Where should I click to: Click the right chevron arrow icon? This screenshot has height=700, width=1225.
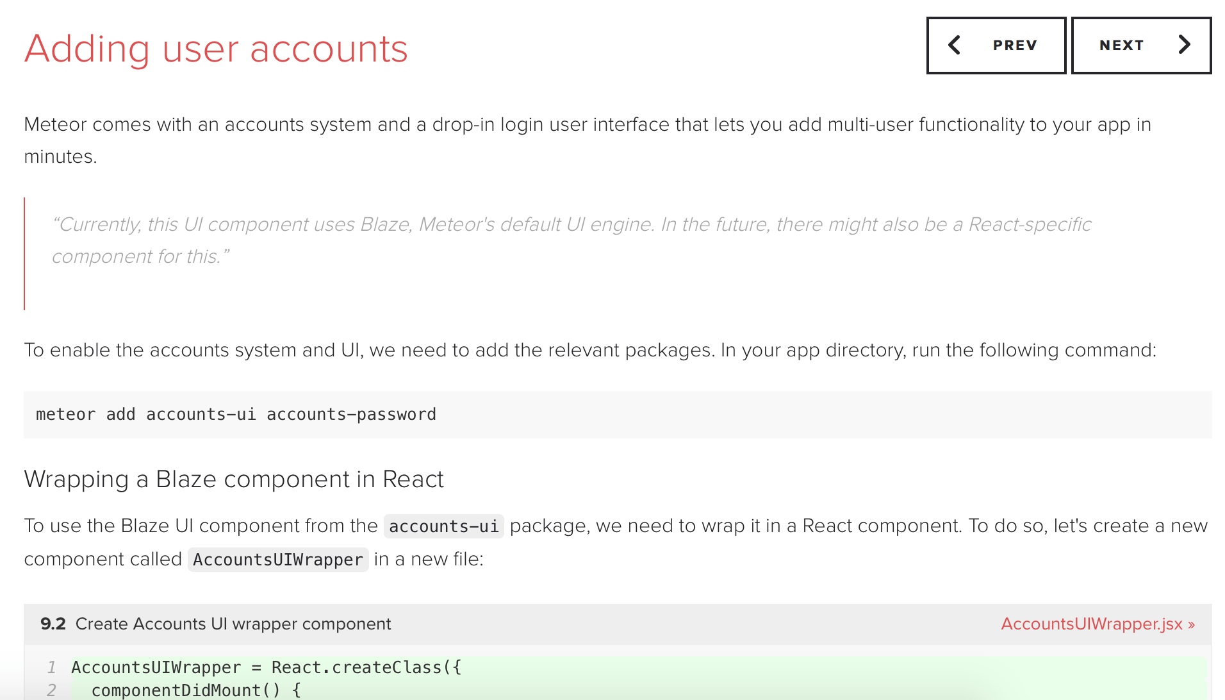pyautogui.click(x=1184, y=45)
